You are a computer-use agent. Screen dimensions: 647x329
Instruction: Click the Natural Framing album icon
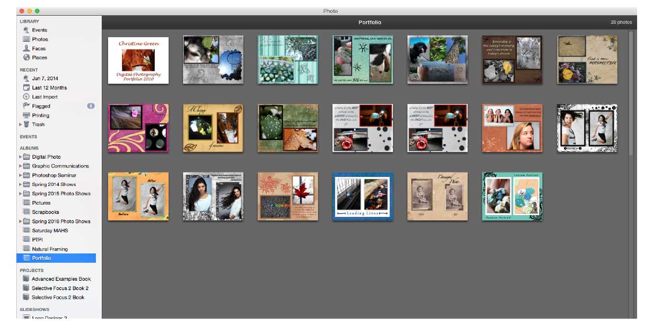pos(26,249)
